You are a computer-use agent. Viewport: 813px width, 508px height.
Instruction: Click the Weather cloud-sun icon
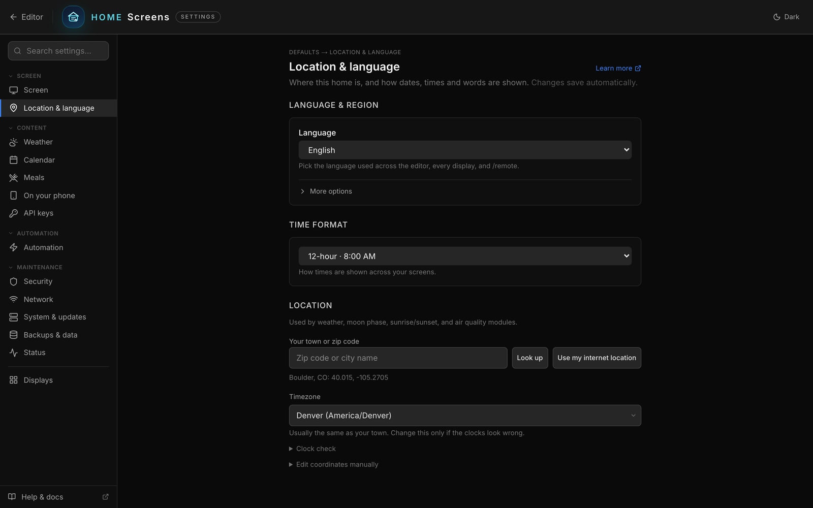pyautogui.click(x=14, y=142)
